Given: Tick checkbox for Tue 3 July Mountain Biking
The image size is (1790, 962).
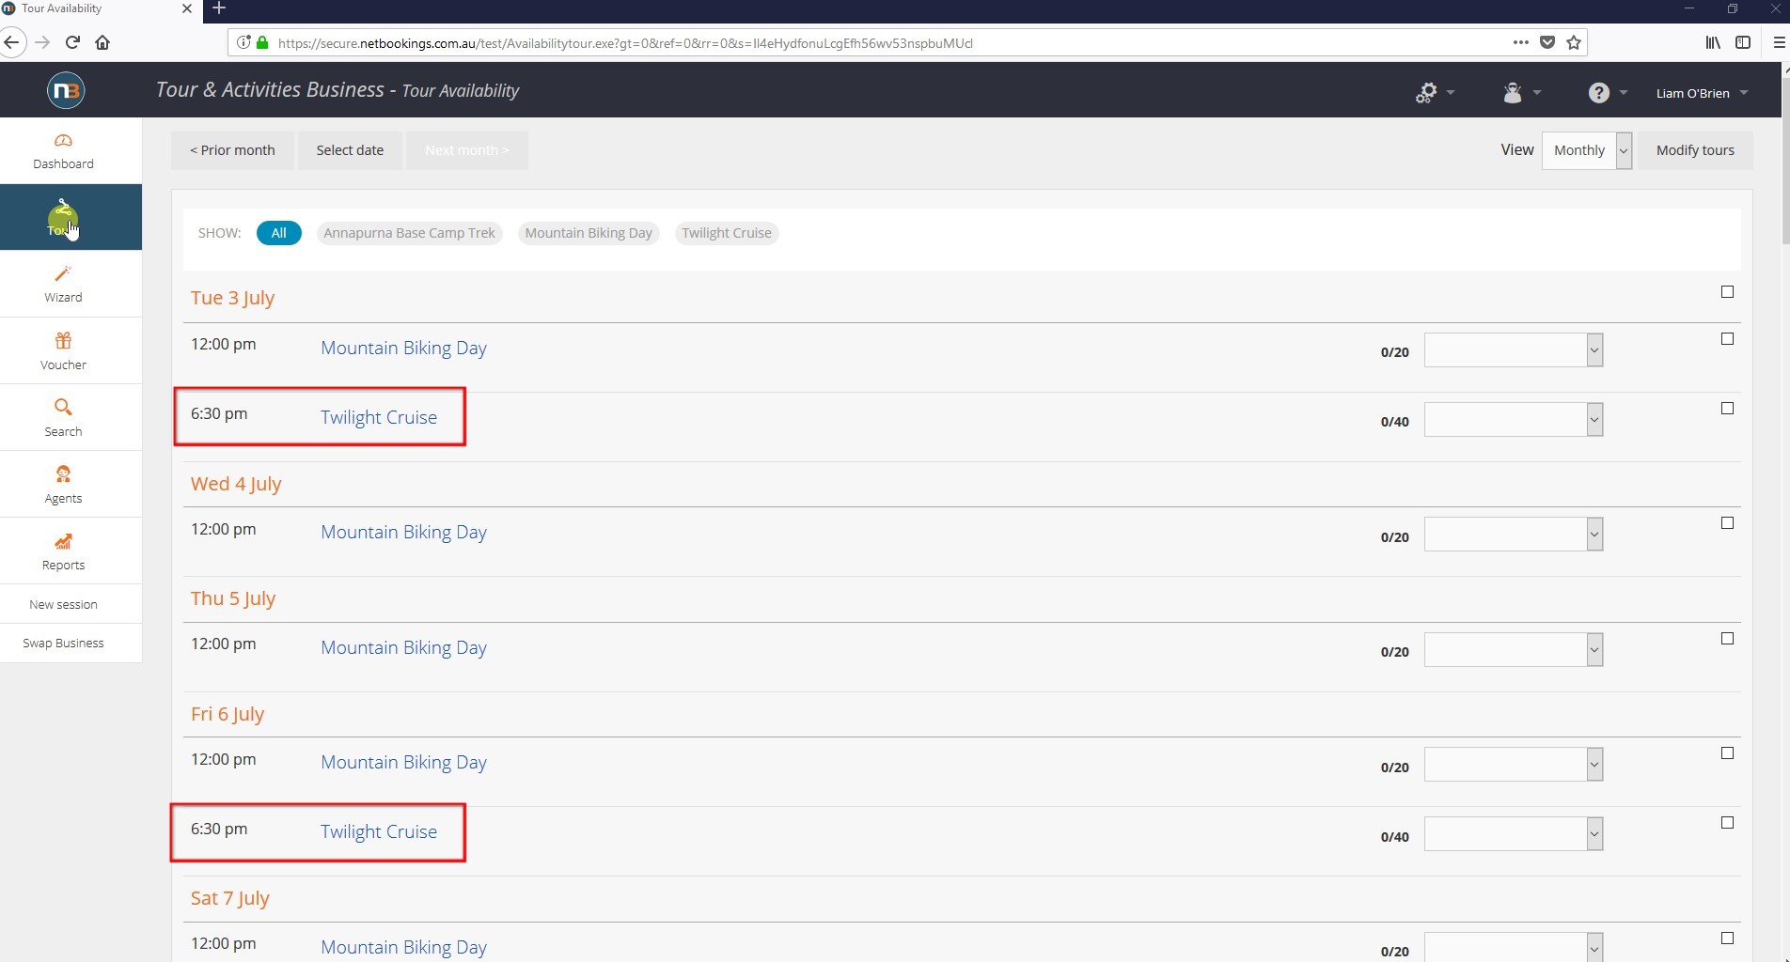Looking at the screenshot, I should click(x=1727, y=339).
